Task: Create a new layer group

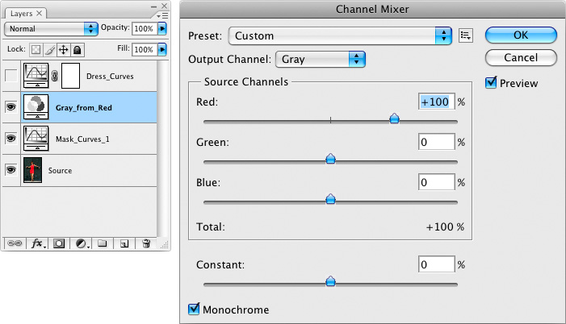Action: (x=103, y=243)
